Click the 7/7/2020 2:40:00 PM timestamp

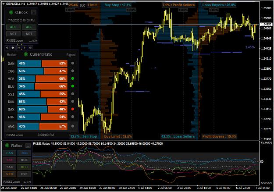pyautogui.click(x=21, y=21)
